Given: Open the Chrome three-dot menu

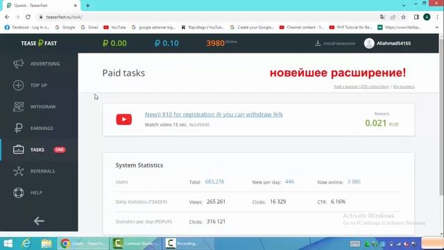Looking at the screenshot, I should coord(437,17).
